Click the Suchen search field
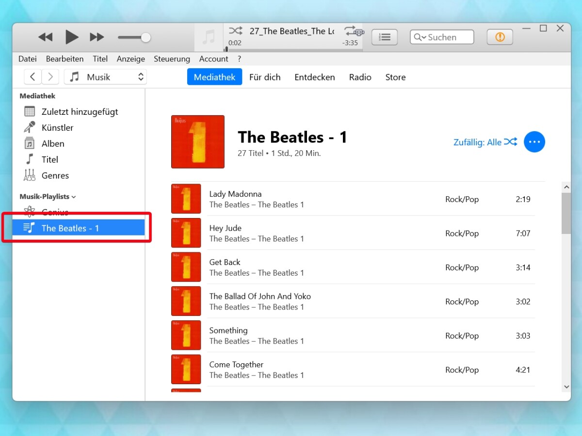This screenshot has height=436, width=582. pyautogui.click(x=442, y=37)
